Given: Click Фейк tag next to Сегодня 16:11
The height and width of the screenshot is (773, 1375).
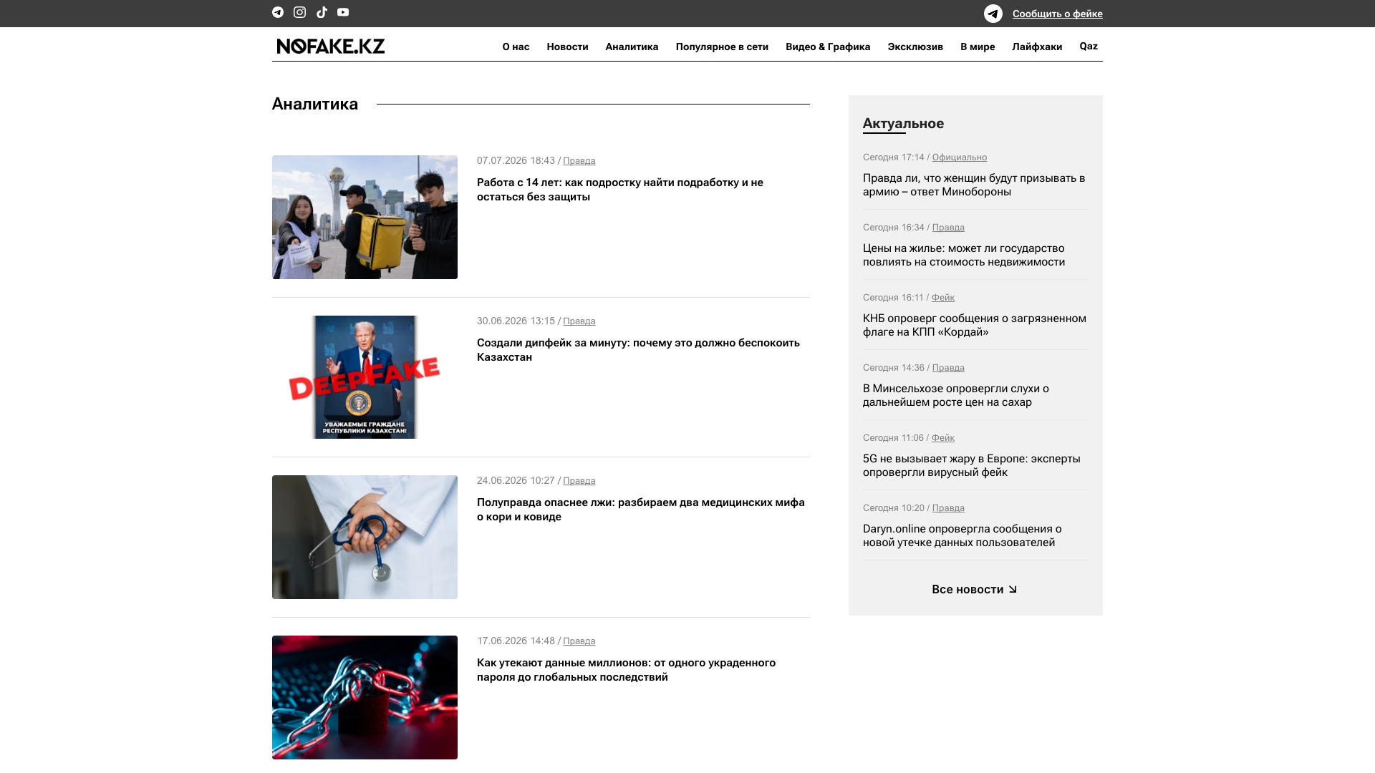Looking at the screenshot, I should tap(942, 298).
